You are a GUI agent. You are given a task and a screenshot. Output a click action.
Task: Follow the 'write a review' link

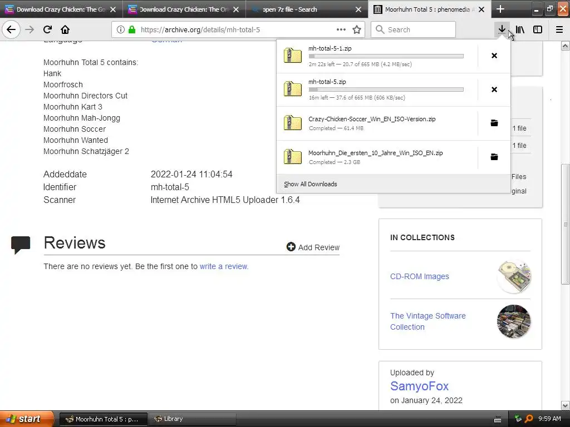[x=224, y=266]
